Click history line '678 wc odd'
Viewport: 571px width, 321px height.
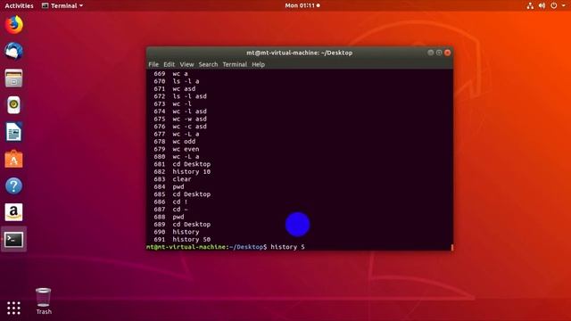175,142
